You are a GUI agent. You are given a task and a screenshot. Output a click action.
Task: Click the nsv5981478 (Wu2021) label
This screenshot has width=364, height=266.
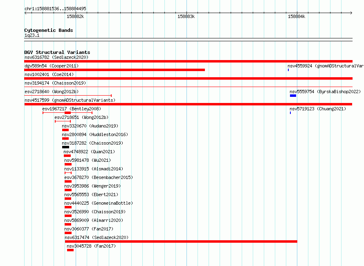88,160
